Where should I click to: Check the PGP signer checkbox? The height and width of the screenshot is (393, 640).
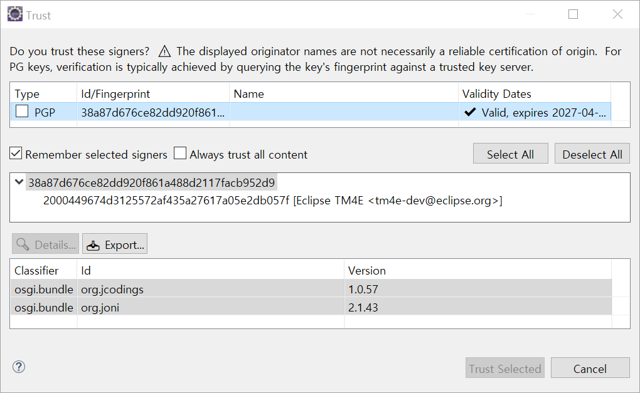coord(22,113)
